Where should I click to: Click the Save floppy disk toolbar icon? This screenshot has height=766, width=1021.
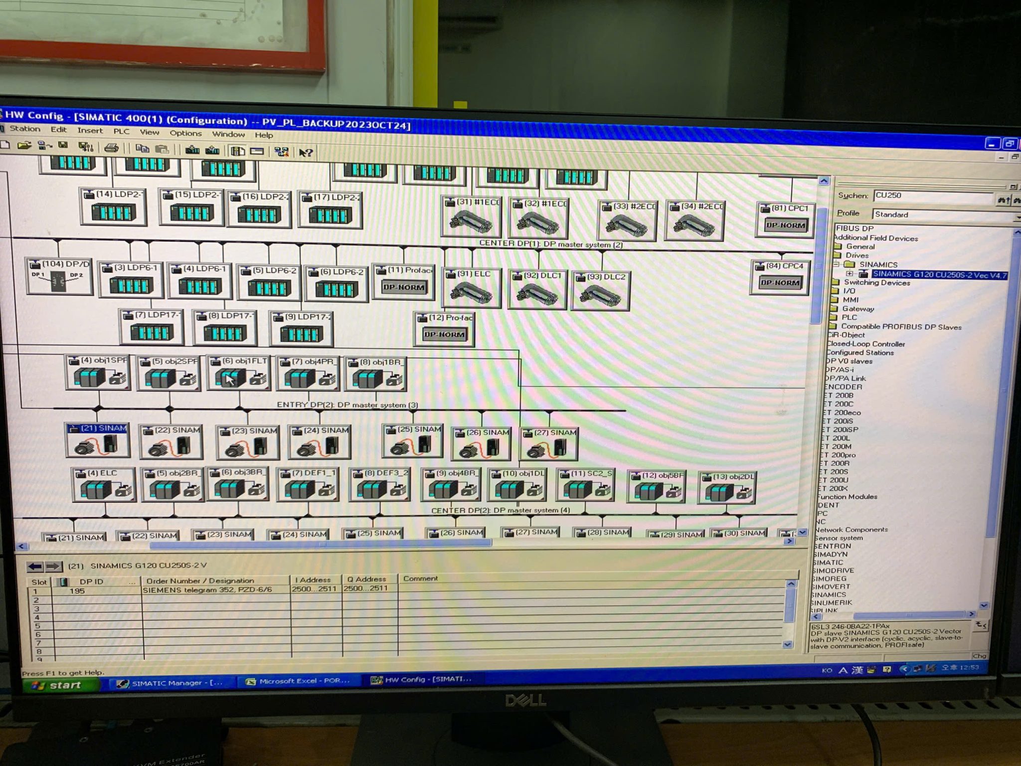(63, 146)
